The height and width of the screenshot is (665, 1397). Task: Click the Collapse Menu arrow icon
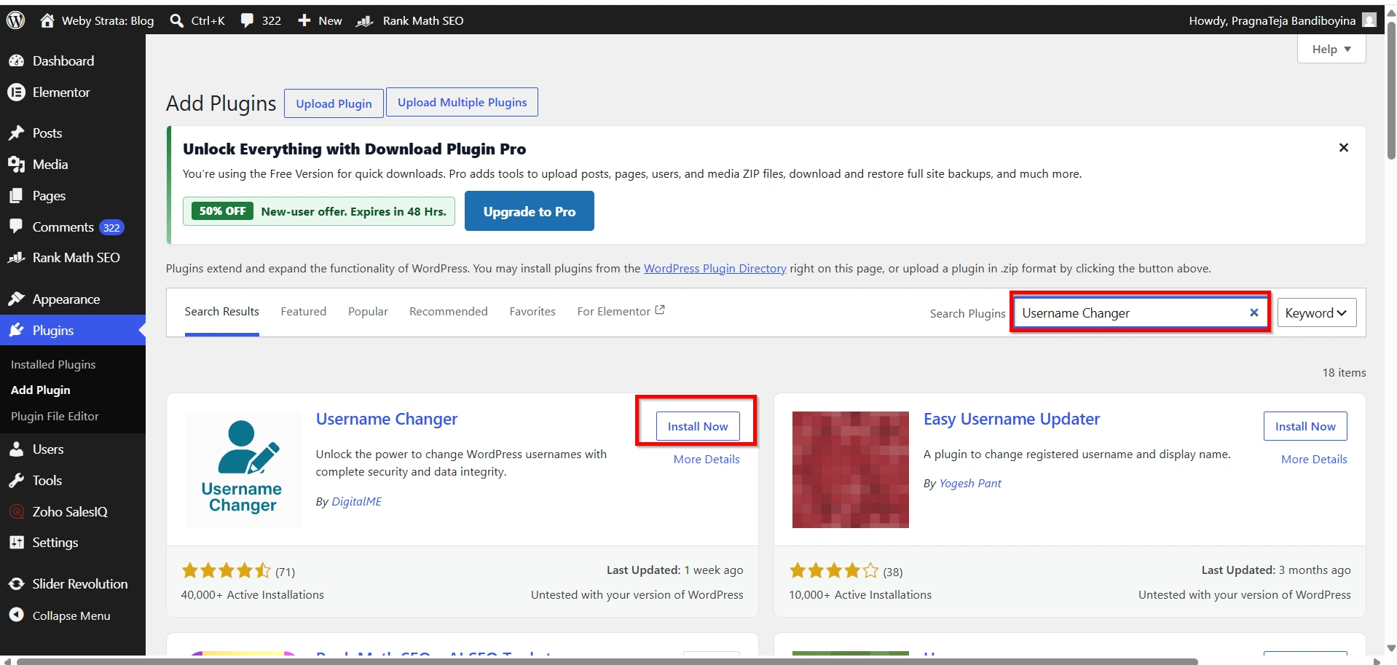click(16, 615)
